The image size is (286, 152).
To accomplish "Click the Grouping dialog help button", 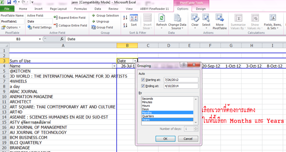I will point(184,64).
